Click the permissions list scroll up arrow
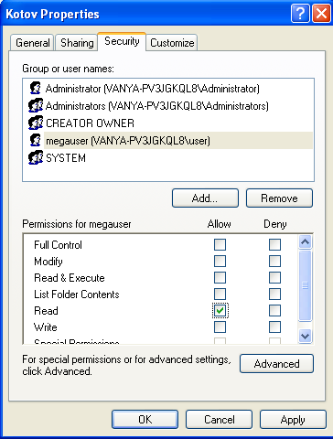Image resolution: width=333 pixels, height=439 pixels. 305,242
